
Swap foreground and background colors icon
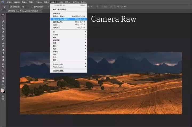pyautogui.click(x=4, y=88)
